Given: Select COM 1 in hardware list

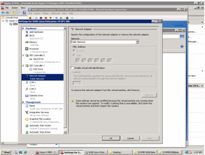Looking at the screenshot, I should [x=31, y=82].
